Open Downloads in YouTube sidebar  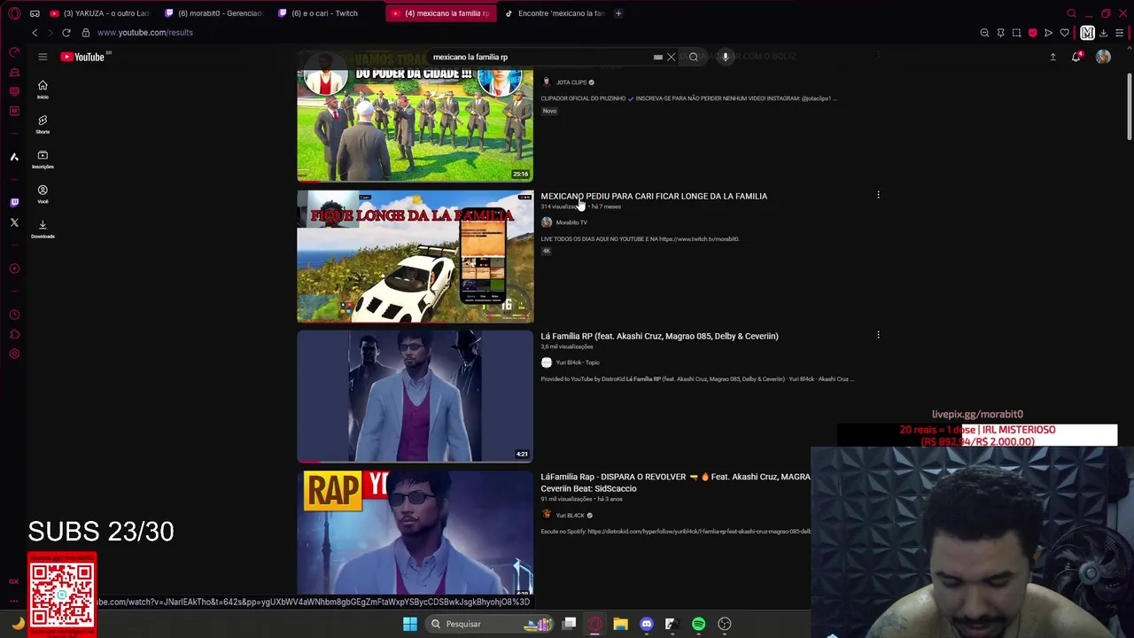43,229
